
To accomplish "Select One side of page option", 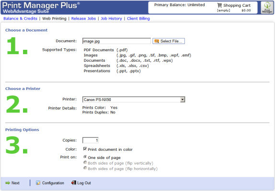I will (x=85, y=157).
